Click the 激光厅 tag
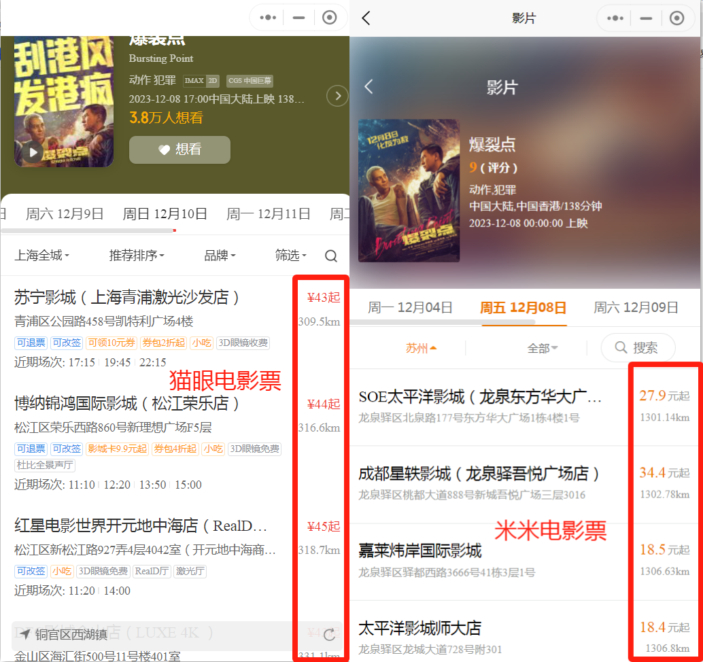703x662 pixels. point(190,572)
